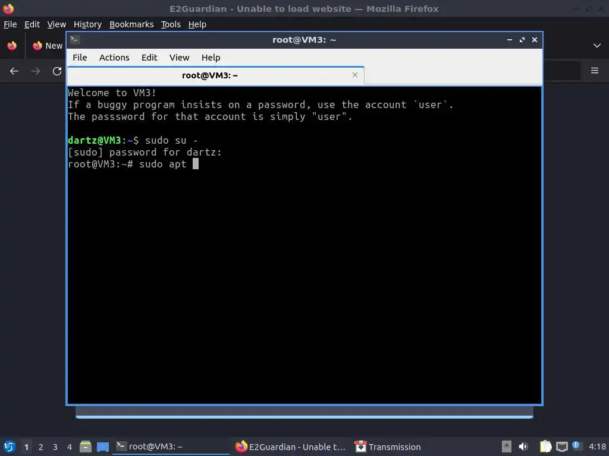Click the Firefox logo in title bar
The image size is (609, 456).
pyautogui.click(x=8, y=8)
